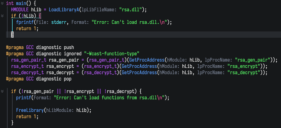Viewport: 281px width, 128px height.
Task: Click the HMODULE type name
Action: tap(20, 10)
